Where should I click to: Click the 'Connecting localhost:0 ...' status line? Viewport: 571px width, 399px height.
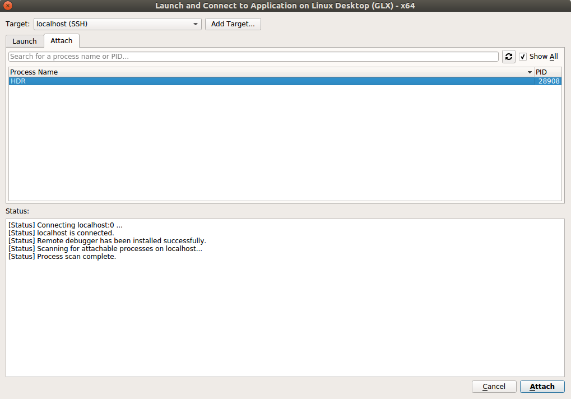coord(66,225)
